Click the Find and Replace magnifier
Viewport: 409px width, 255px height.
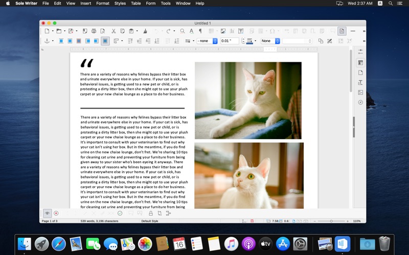(x=183, y=31)
